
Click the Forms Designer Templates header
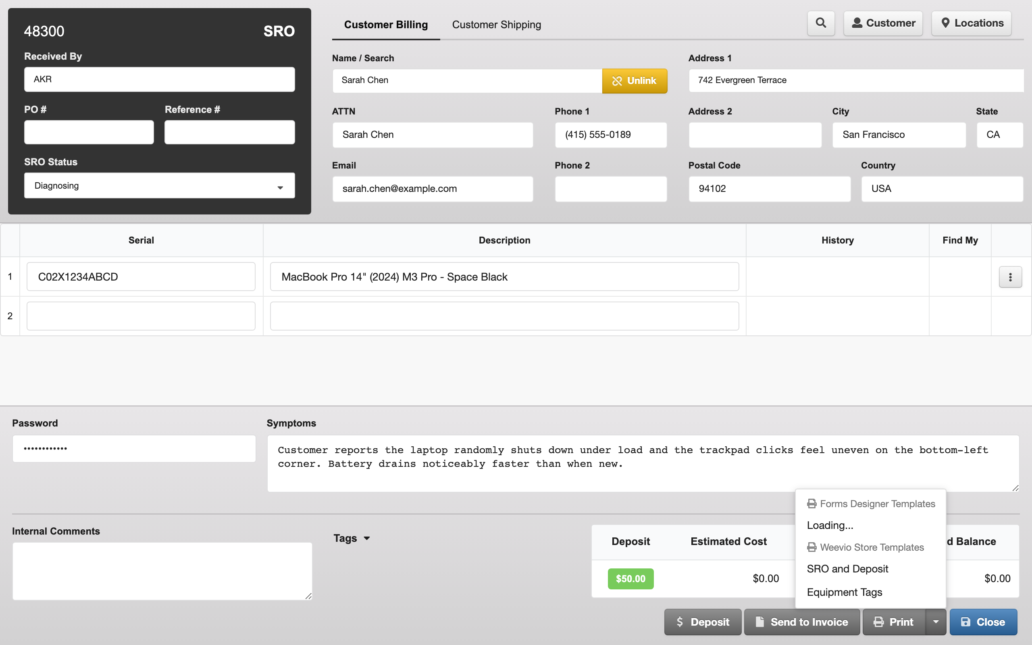[x=871, y=504]
